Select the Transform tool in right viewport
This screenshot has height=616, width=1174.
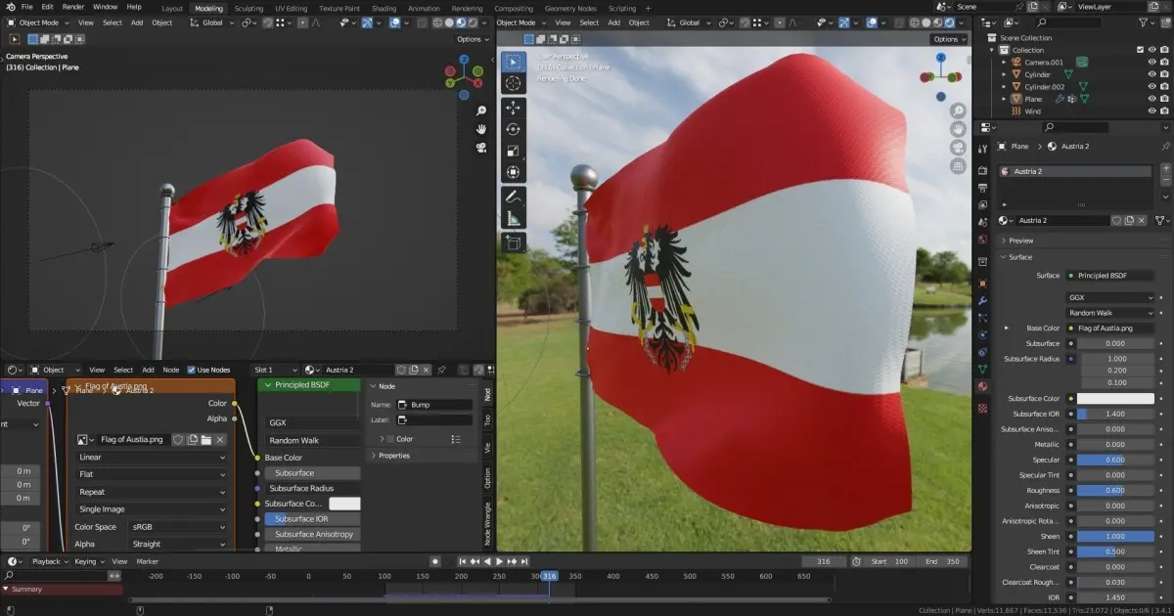tap(513, 172)
